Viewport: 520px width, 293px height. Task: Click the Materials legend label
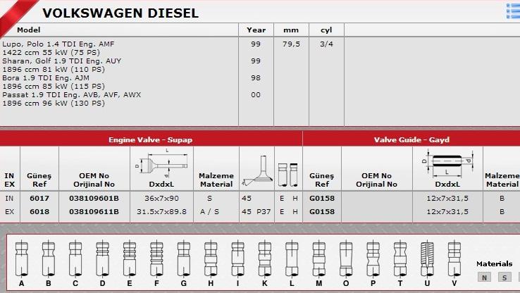point(494,264)
